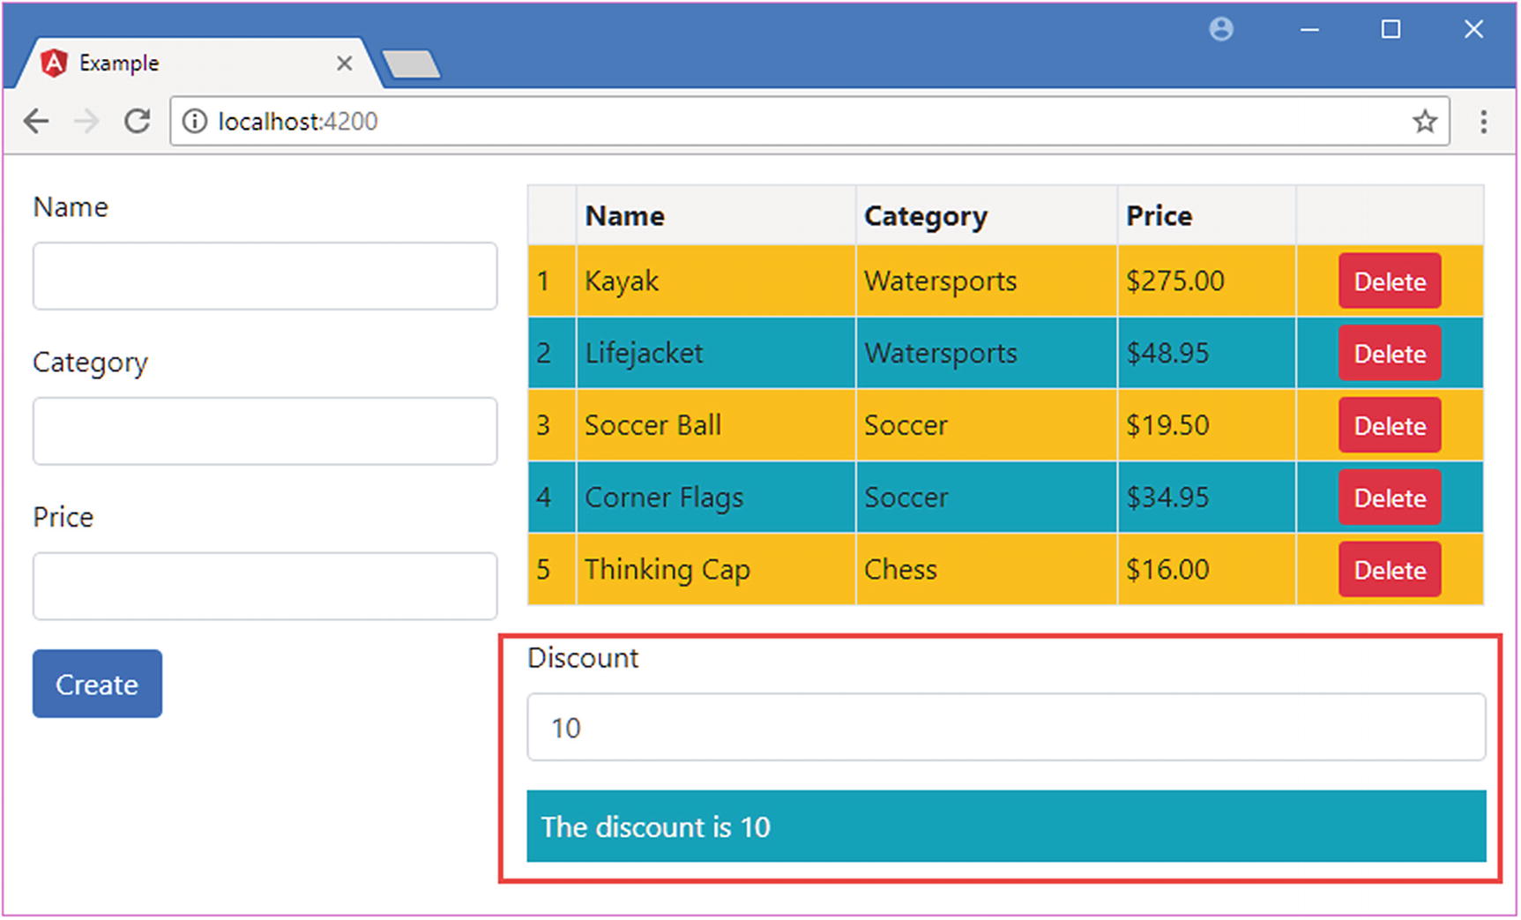The height and width of the screenshot is (920, 1521).
Task: Bookmark this page with the star icon
Action: tap(1425, 121)
